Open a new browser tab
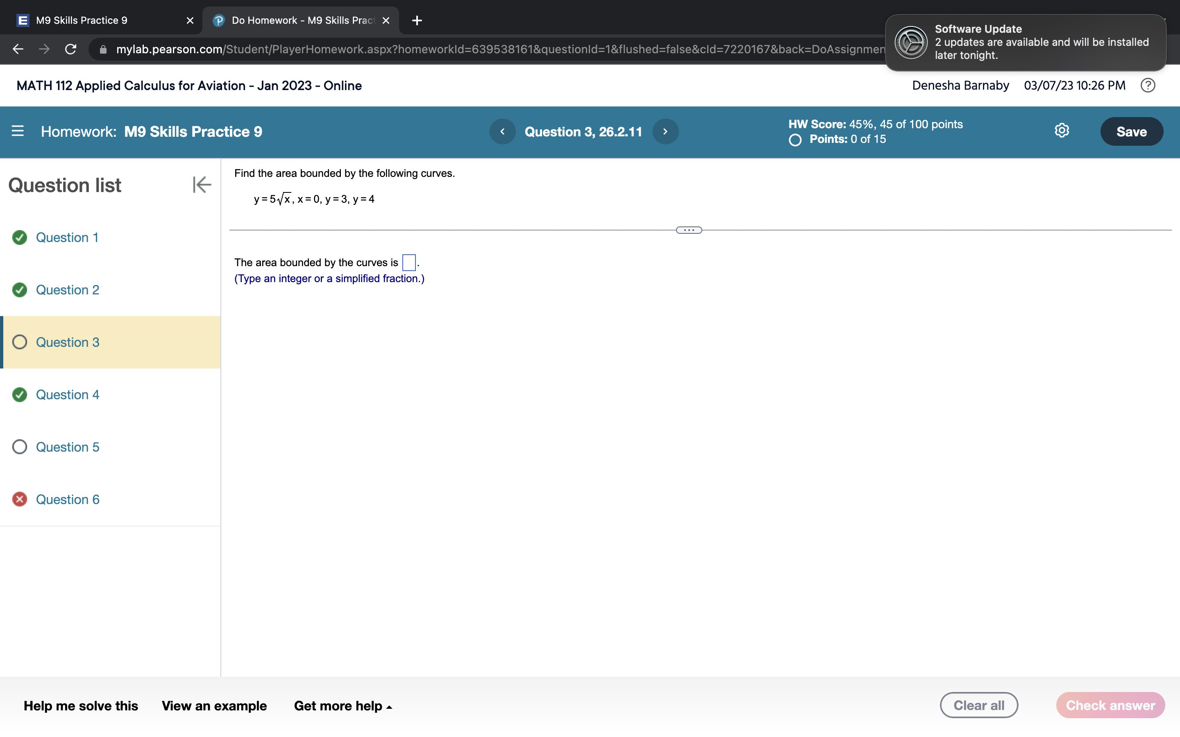The height and width of the screenshot is (737, 1180). (x=417, y=20)
